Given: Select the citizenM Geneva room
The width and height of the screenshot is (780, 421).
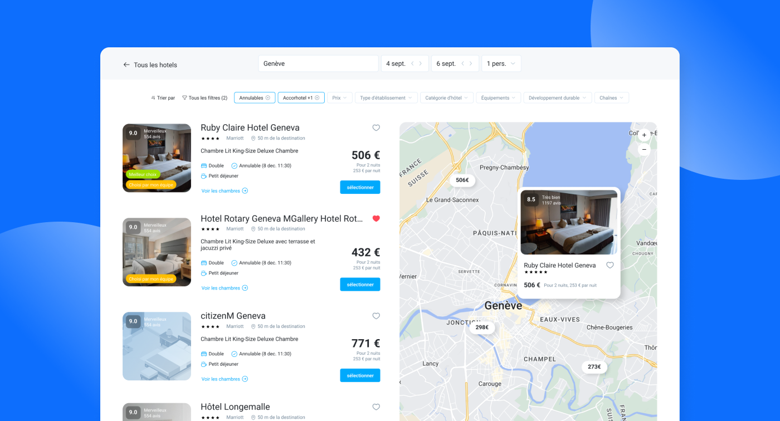Looking at the screenshot, I should (x=360, y=375).
